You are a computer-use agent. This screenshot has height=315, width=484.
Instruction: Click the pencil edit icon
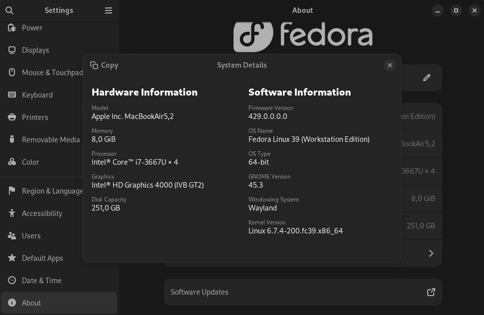pos(426,77)
